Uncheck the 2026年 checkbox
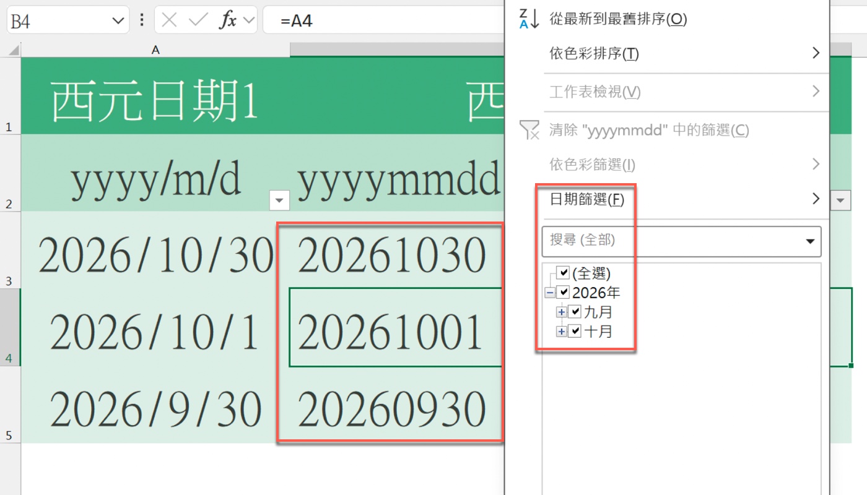The width and height of the screenshot is (867, 495). (x=563, y=292)
